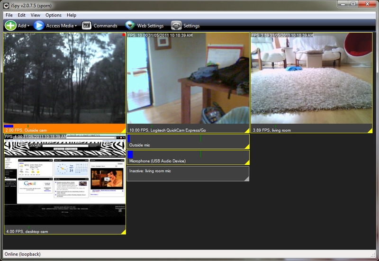This screenshot has height=261, width=379.
Task: Open the Help menu
Action: (72, 15)
